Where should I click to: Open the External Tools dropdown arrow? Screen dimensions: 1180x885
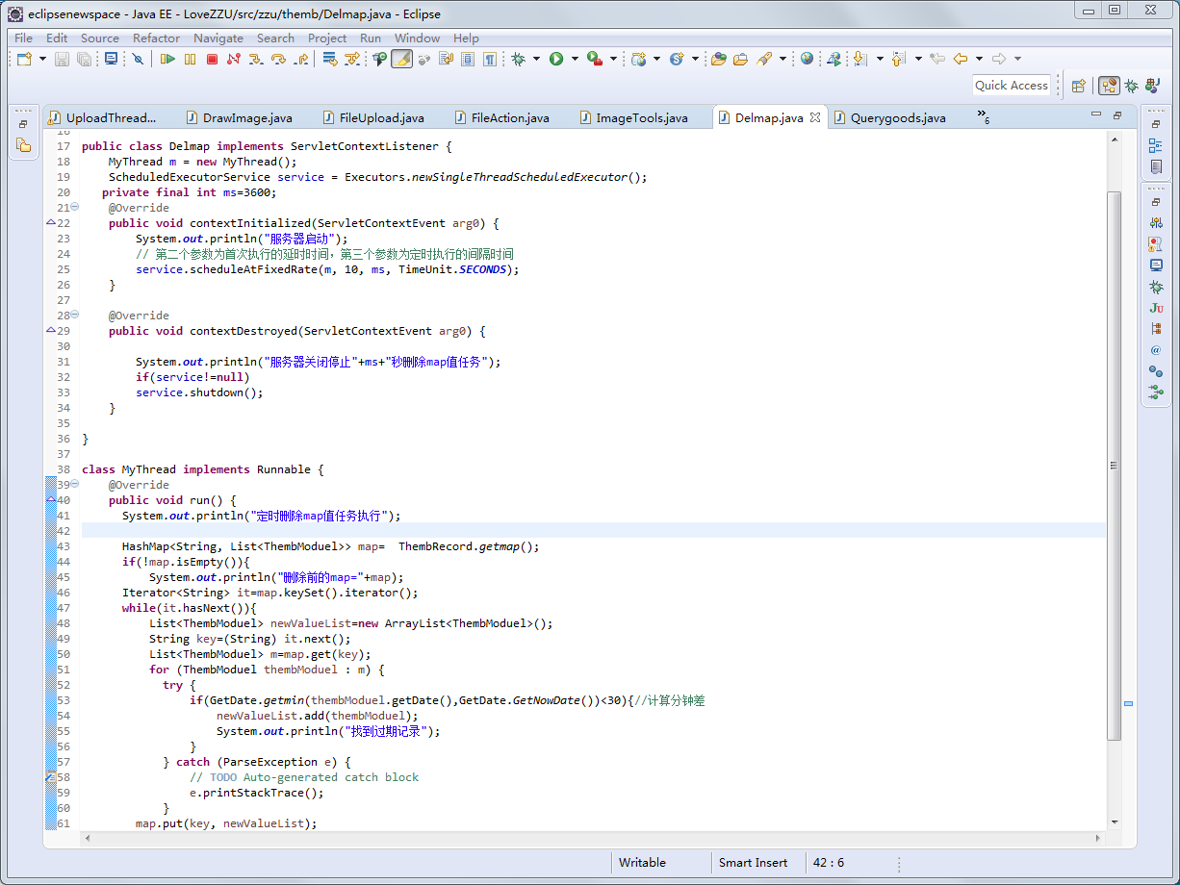pyautogui.click(x=613, y=60)
